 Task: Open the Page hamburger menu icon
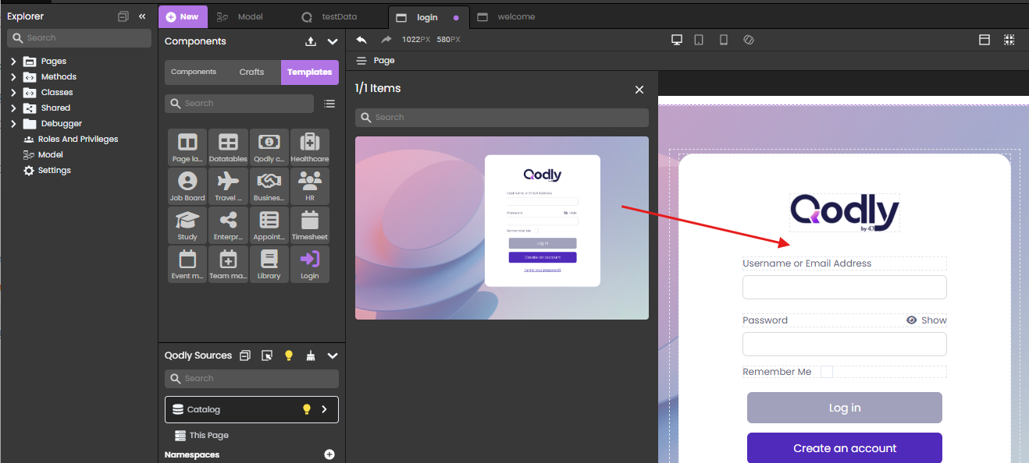pos(361,61)
